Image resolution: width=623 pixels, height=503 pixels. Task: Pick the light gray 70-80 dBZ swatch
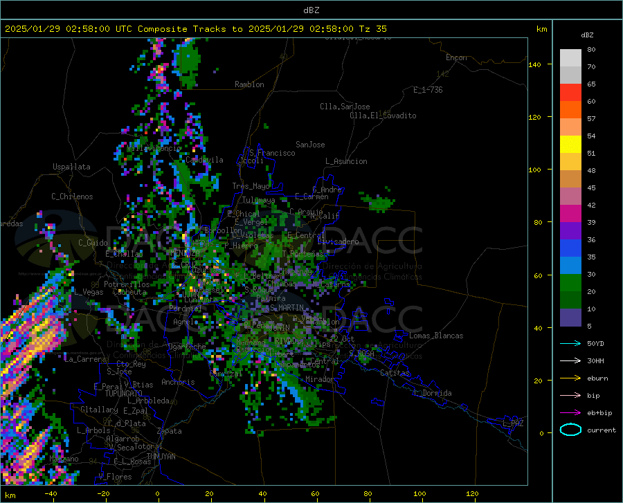click(570, 58)
